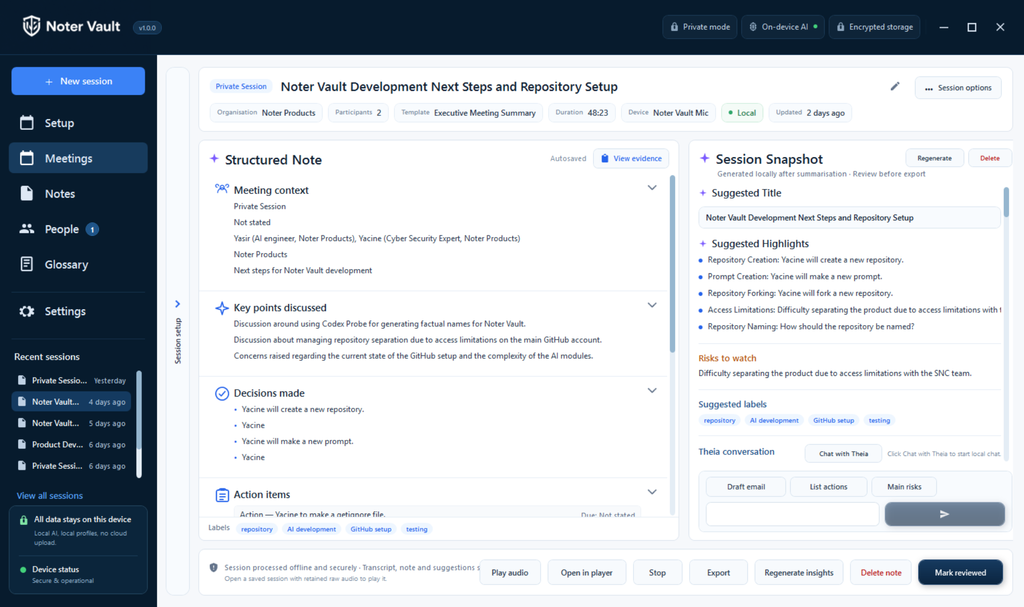Open the Setup page in sidebar
The height and width of the screenshot is (607, 1024).
[78, 123]
